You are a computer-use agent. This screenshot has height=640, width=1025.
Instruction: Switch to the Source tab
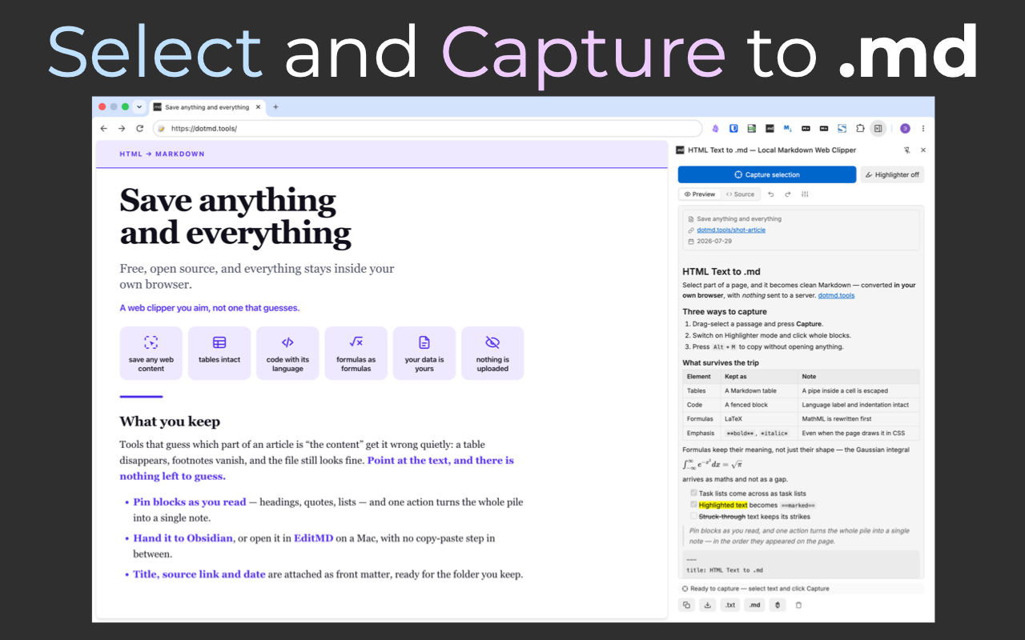(740, 194)
